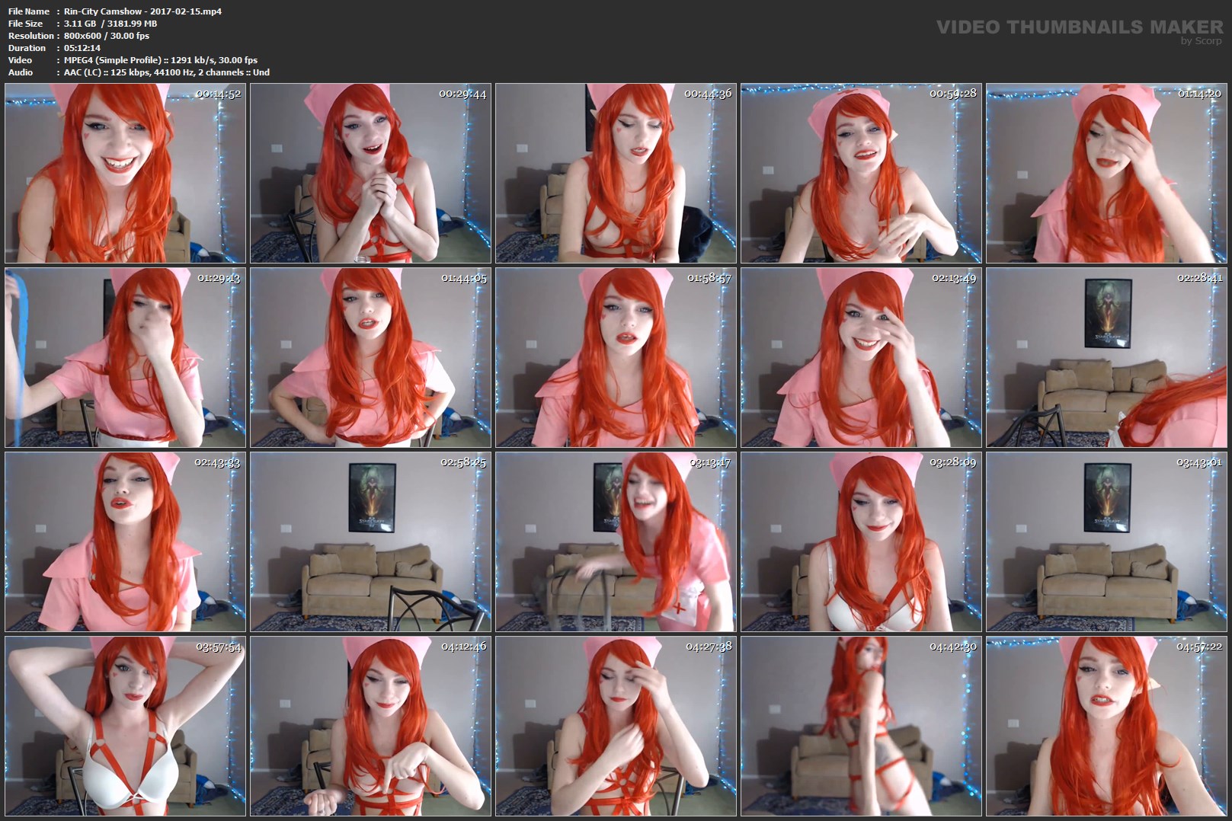Open the frame stamped 02:43:33

(125, 541)
